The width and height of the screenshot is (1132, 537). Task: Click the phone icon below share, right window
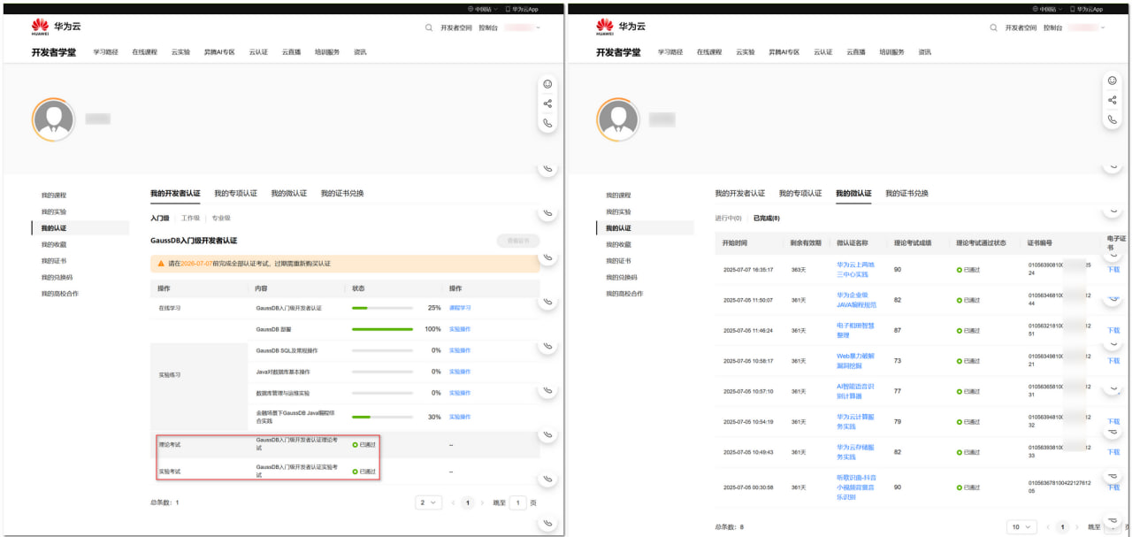1112,119
